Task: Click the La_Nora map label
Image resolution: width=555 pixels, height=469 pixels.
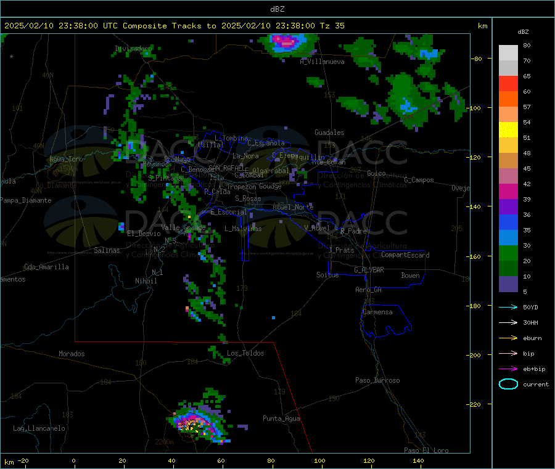Action: (x=245, y=156)
